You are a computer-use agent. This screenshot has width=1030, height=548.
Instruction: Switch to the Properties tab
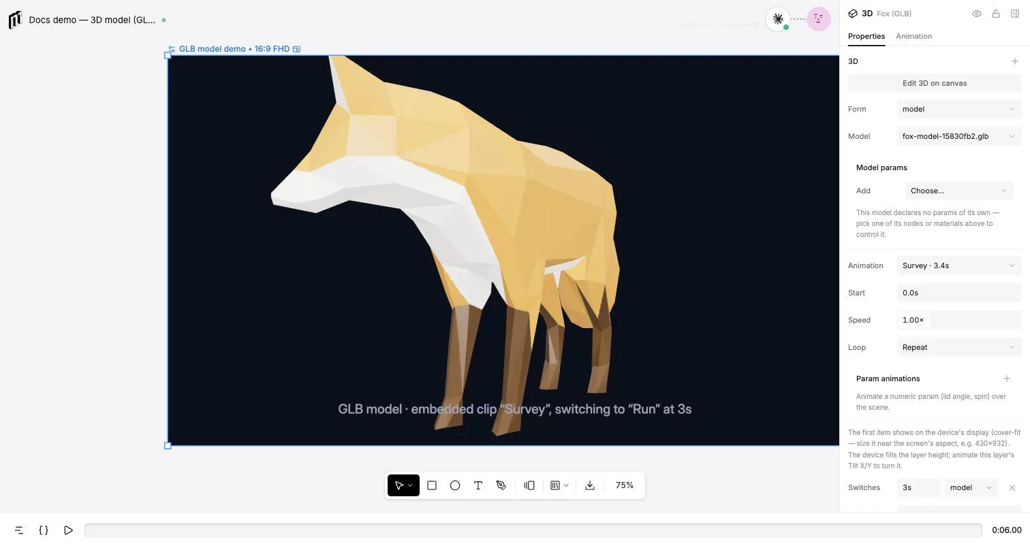click(867, 36)
